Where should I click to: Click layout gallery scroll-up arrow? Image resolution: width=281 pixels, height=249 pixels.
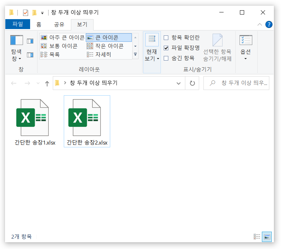click(x=135, y=38)
